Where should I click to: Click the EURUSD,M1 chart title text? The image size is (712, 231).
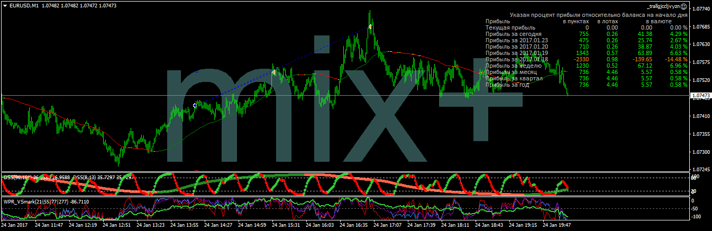pyautogui.click(x=23, y=5)
